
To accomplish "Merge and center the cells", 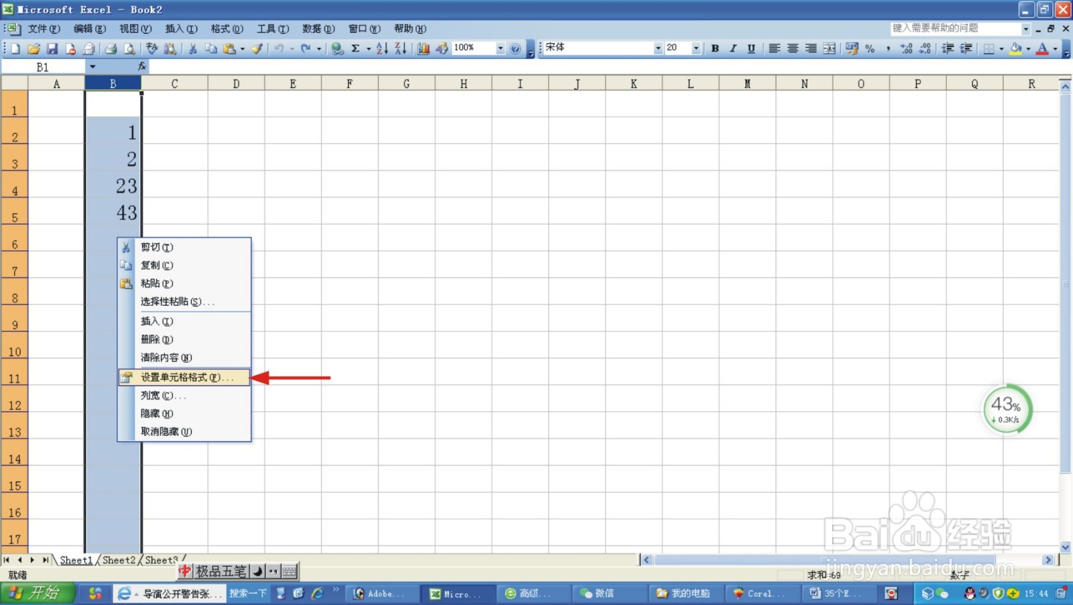I will [x=830, y=48].
